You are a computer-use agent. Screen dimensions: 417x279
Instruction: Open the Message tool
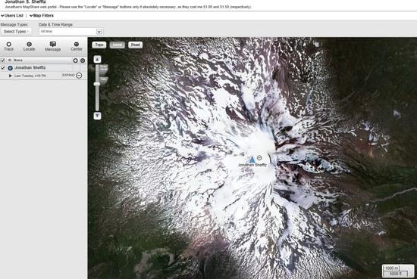(52, 46)
